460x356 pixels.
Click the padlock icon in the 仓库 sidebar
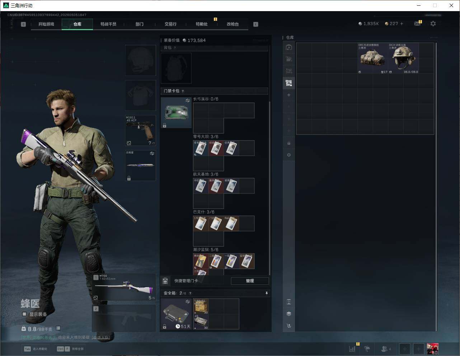click(x=289, y=143)
